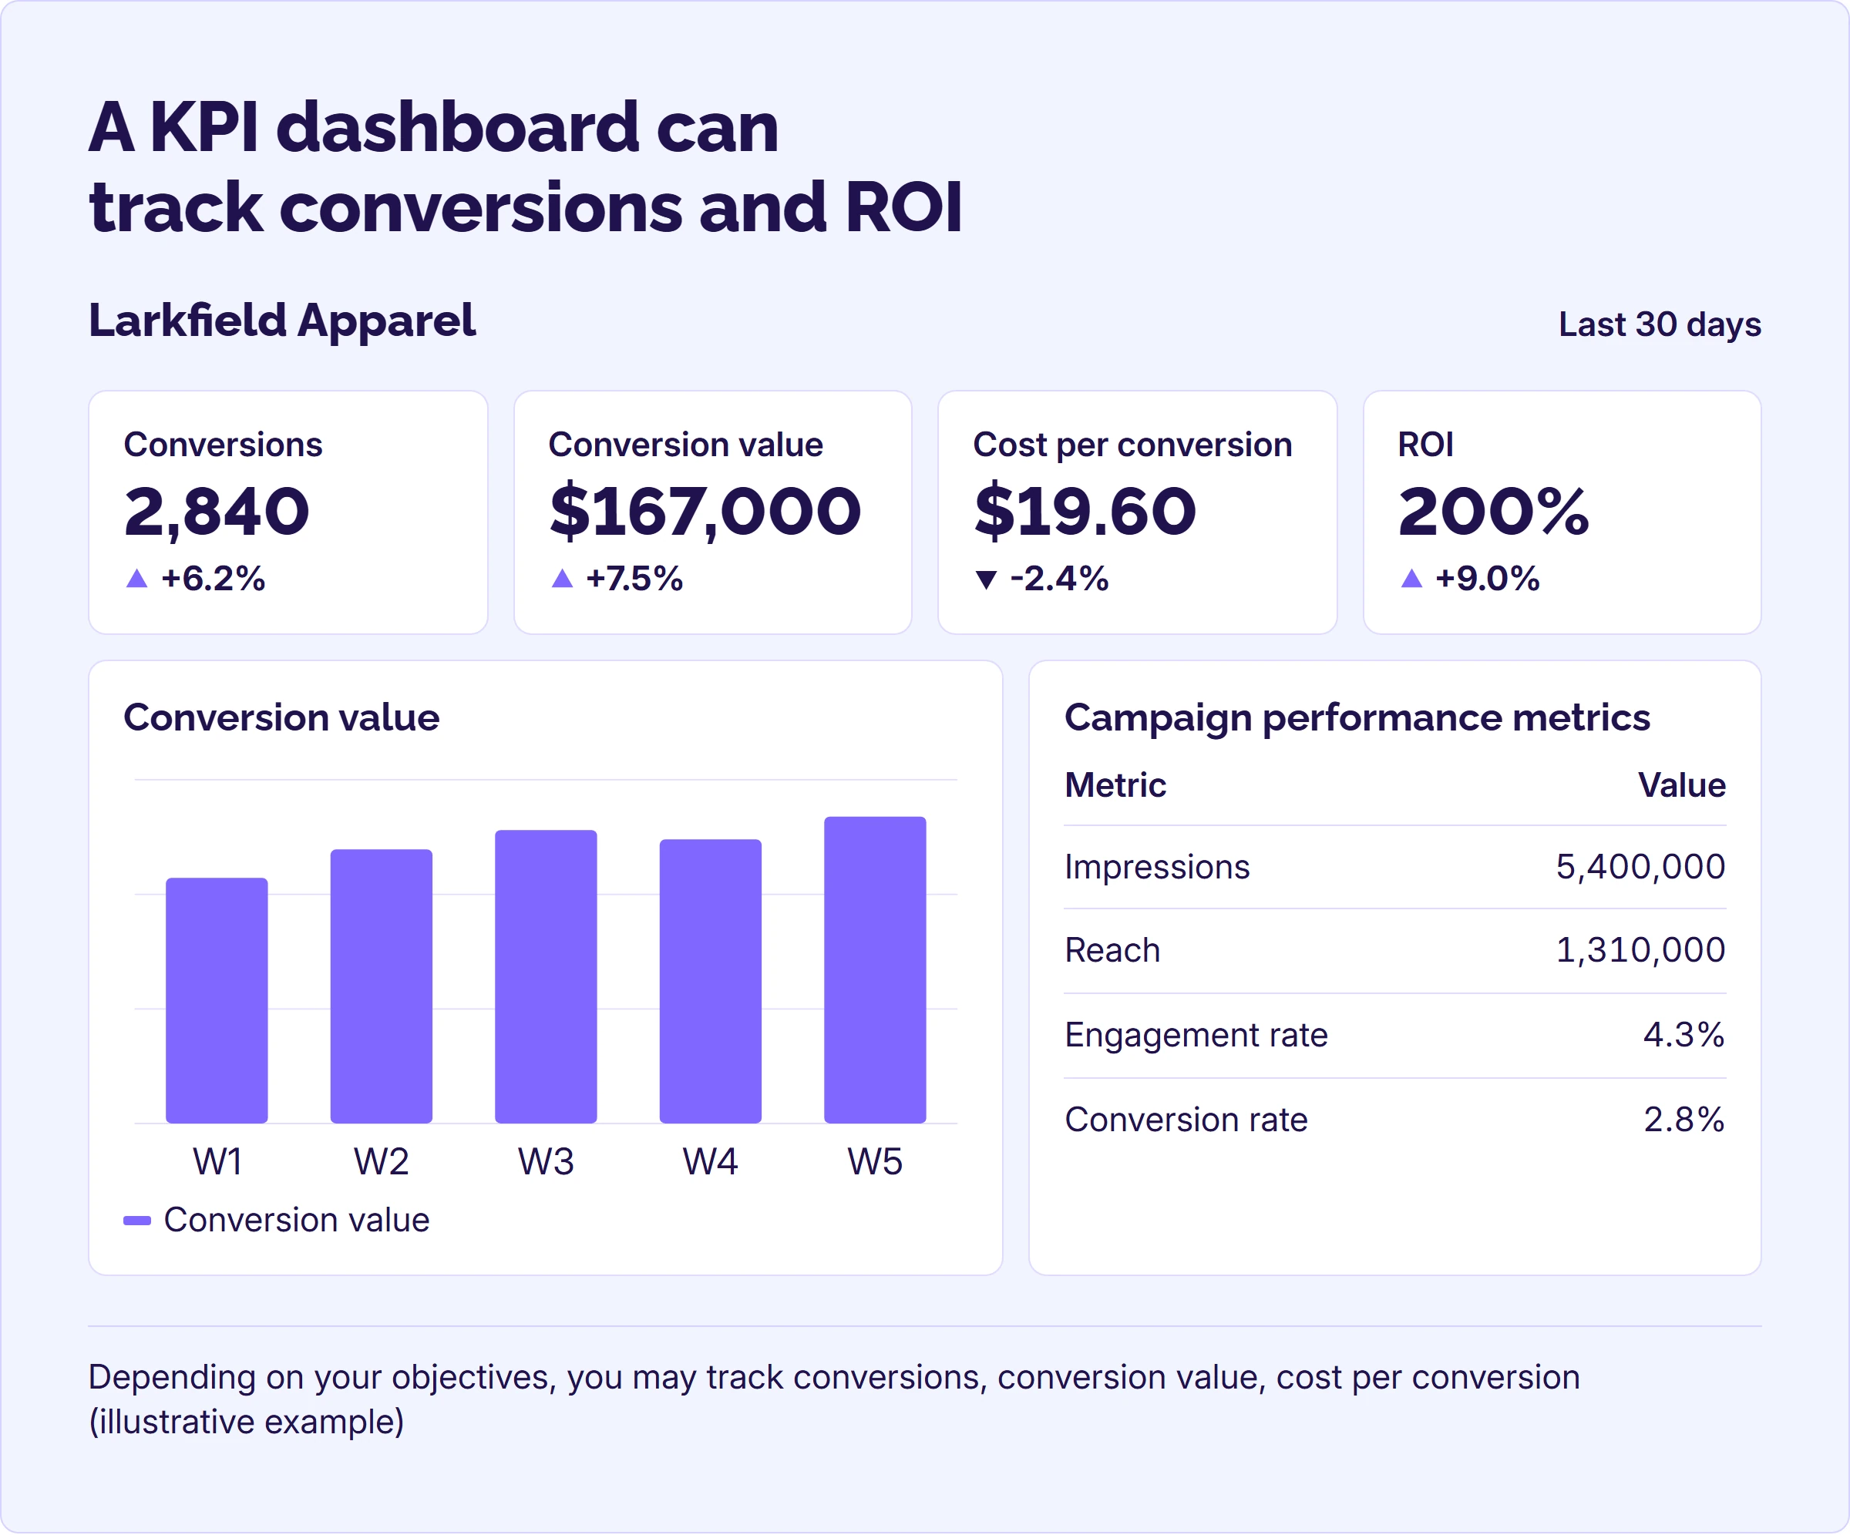Click the 'Conversions' card title
Screen dimensions: 1850x1535
click(223, 445)
